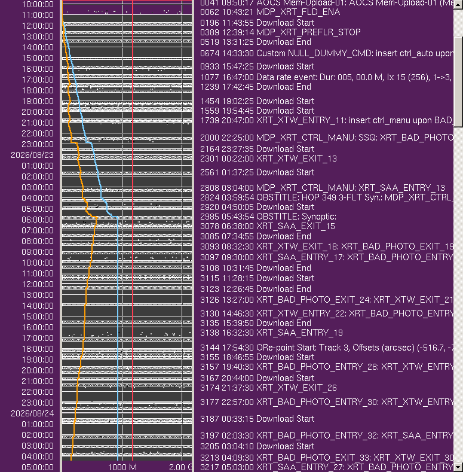
Task: Click scrollbar down arrow at bottom right
Action: 458,467
